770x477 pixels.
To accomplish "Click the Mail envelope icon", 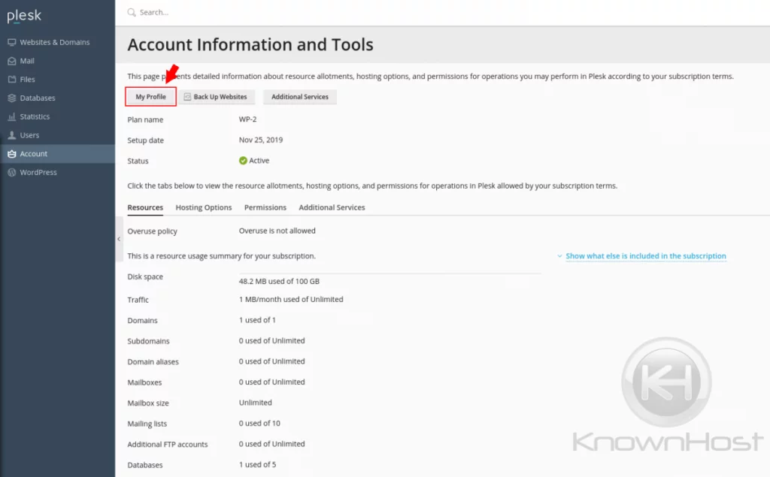I will tap(12, 61).
